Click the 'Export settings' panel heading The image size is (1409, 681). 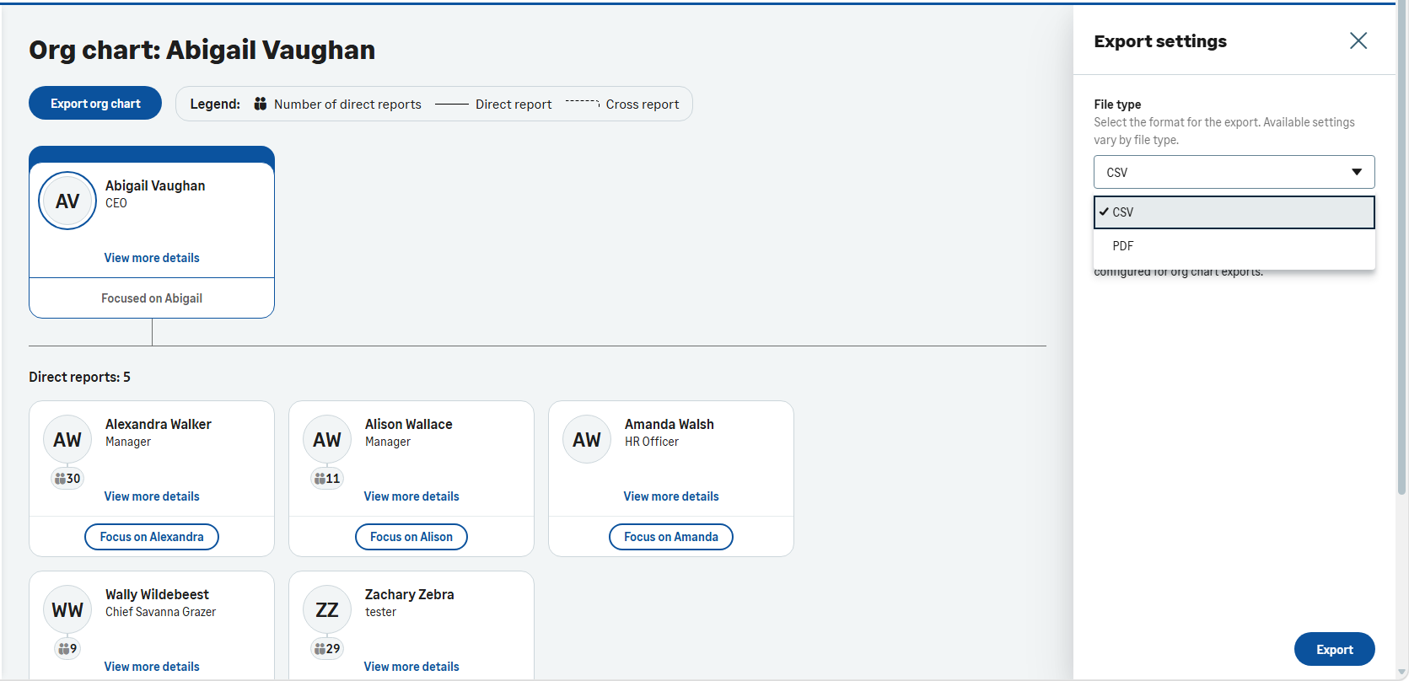(1160, 41)
